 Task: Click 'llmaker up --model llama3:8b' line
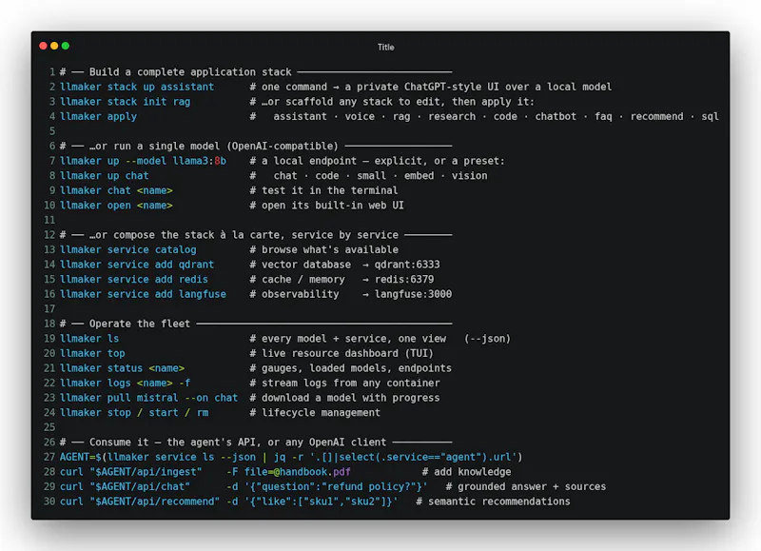coord(144,161)
